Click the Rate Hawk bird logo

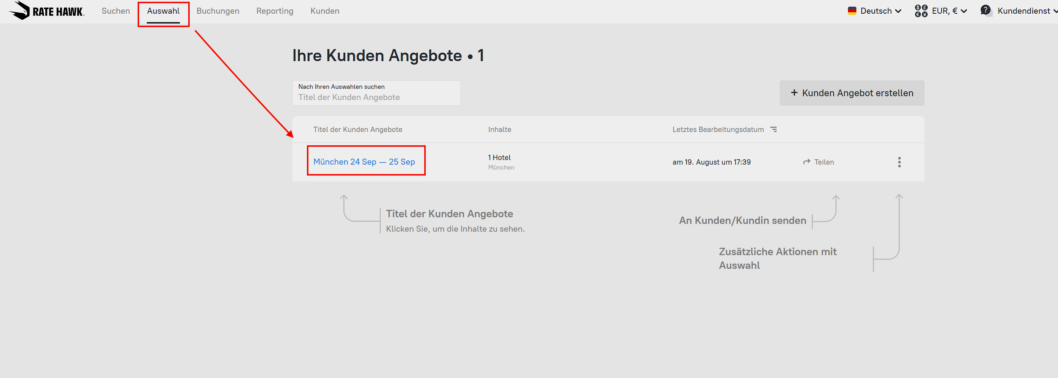[x=19, y=10]
